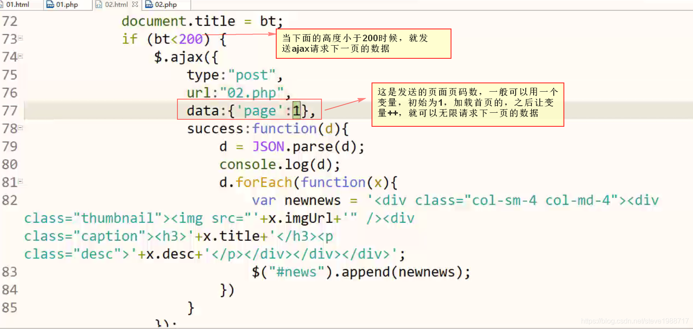Collapse the $.ajax block at line 74

(20, 56)
